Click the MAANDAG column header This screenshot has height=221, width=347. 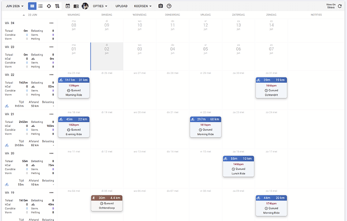pyautogui.click(x=74, y=15)
